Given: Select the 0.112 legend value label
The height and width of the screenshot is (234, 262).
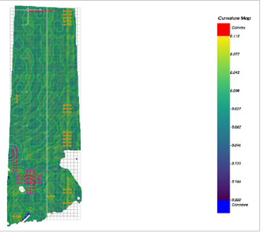Looking at the screenshot, I should click(235, 36).
